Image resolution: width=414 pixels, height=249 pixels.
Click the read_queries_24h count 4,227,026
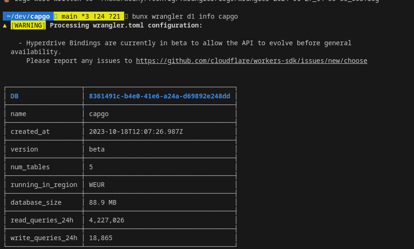pyautogui.click(x=106, y=220)
